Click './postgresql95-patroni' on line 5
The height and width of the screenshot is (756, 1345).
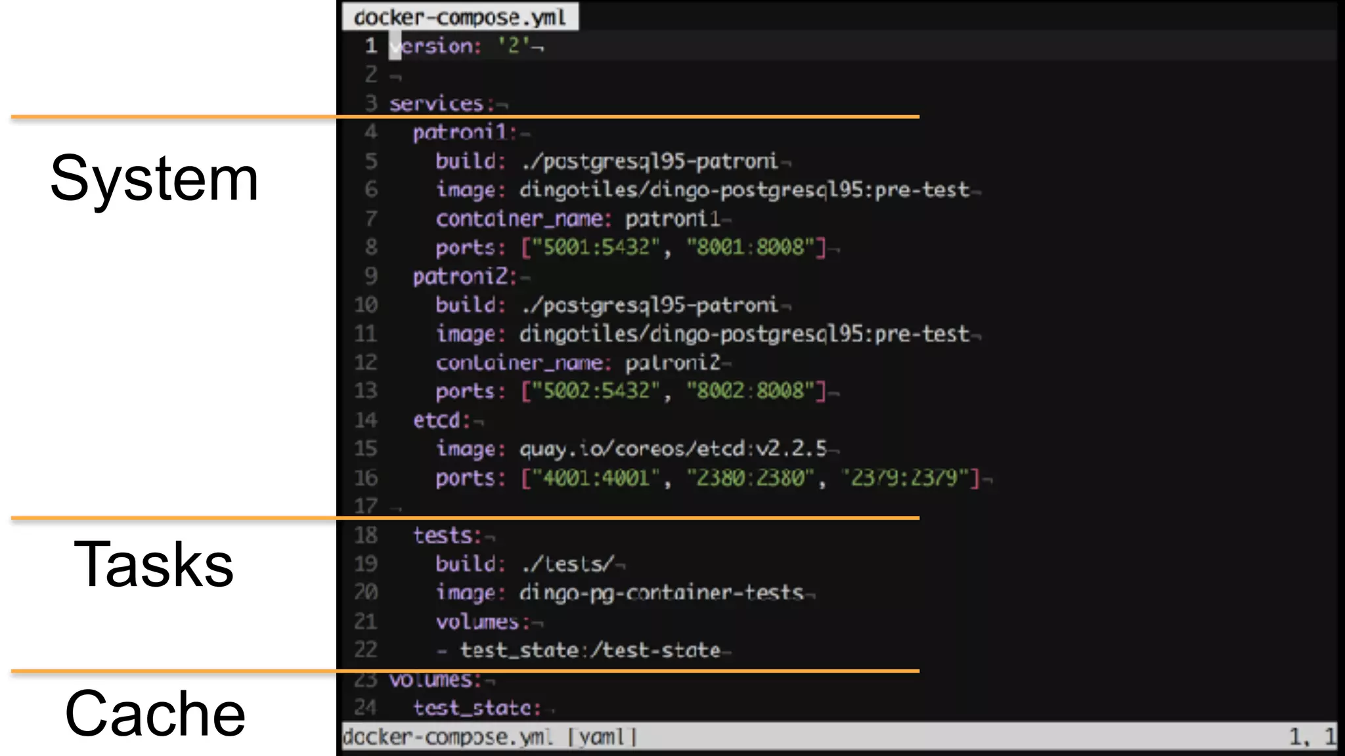pyautogui.click(x=650, y=161)
